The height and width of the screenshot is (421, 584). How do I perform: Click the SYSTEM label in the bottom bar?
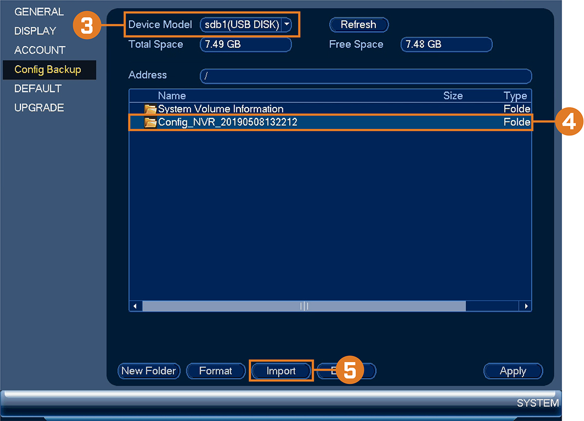point(538,403)
